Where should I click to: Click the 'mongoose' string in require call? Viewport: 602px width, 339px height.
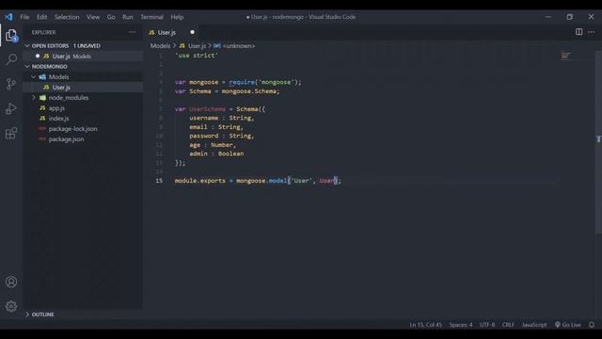coord(276,82)
